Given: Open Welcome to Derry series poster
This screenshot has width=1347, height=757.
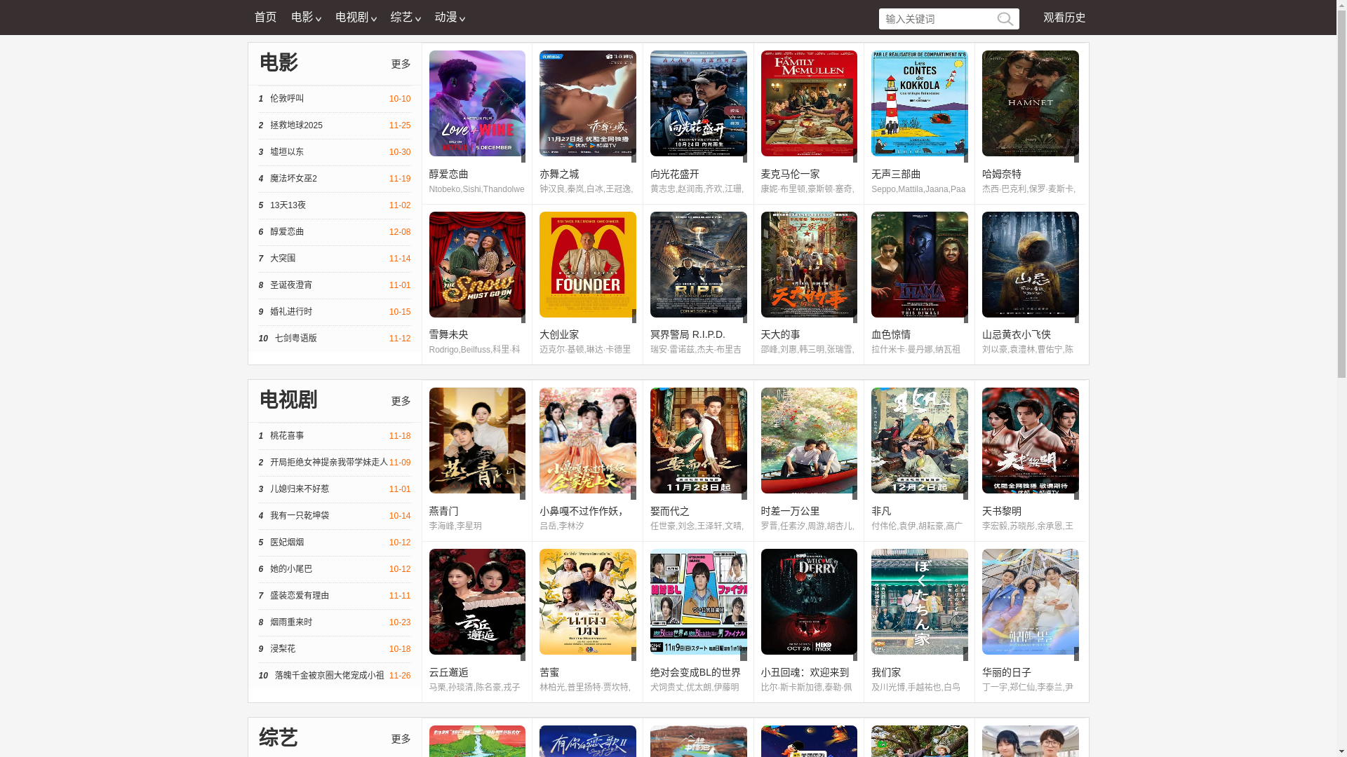Looking at the screenshot, I should [x=808, y=601].
